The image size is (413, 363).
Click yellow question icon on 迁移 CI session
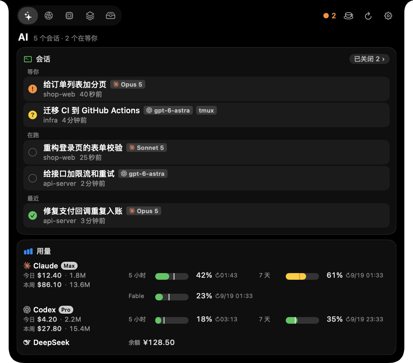point(33,115)
